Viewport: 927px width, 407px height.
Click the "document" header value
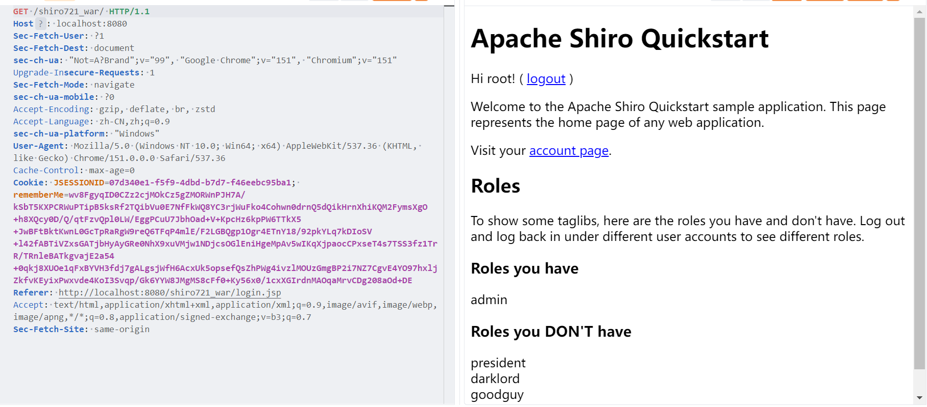click(114, 48)
